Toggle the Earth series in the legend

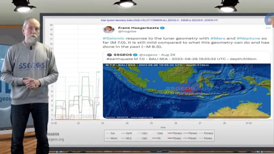coord(126,133)
